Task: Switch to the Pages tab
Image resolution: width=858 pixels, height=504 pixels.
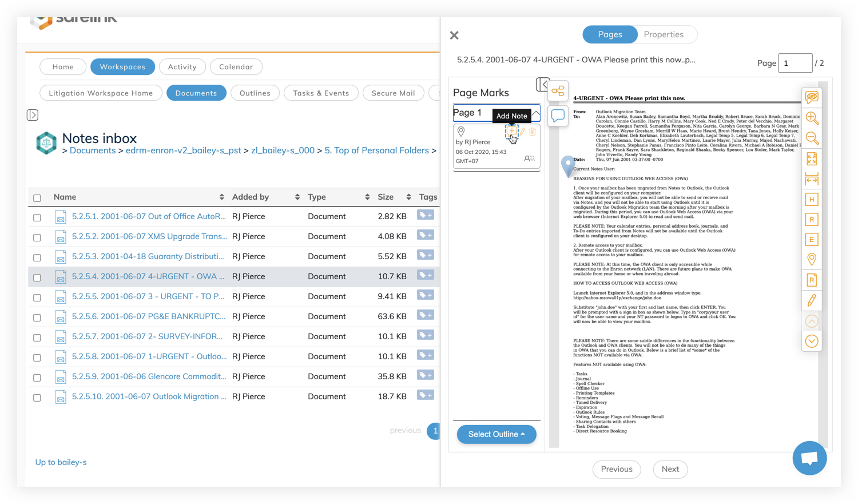Action: tap(610, 34)
